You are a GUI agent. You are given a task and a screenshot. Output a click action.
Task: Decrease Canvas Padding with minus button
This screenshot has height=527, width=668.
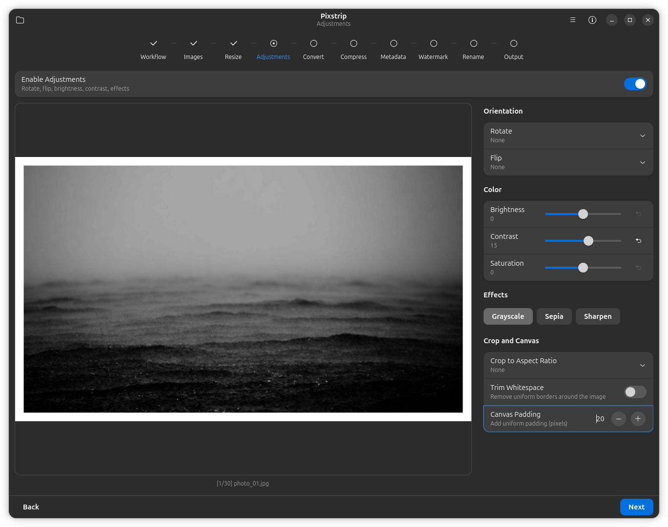tap(619, 419)
